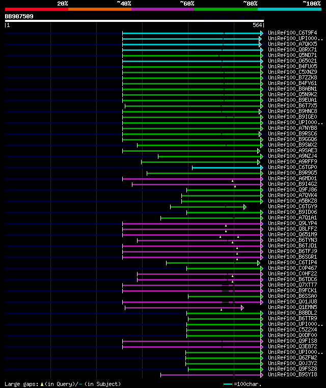Select hit label UniRef100_B6SSA0
The width and height of the screenshot is (326, 388).
pos(292,296)
